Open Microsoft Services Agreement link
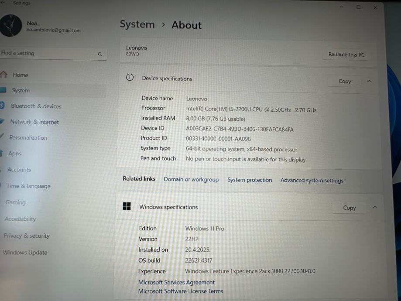The height and width of the screenshot is (301, 401). click(176, 282)
